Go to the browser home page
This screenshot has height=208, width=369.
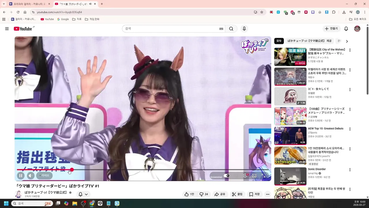[25, 12]
